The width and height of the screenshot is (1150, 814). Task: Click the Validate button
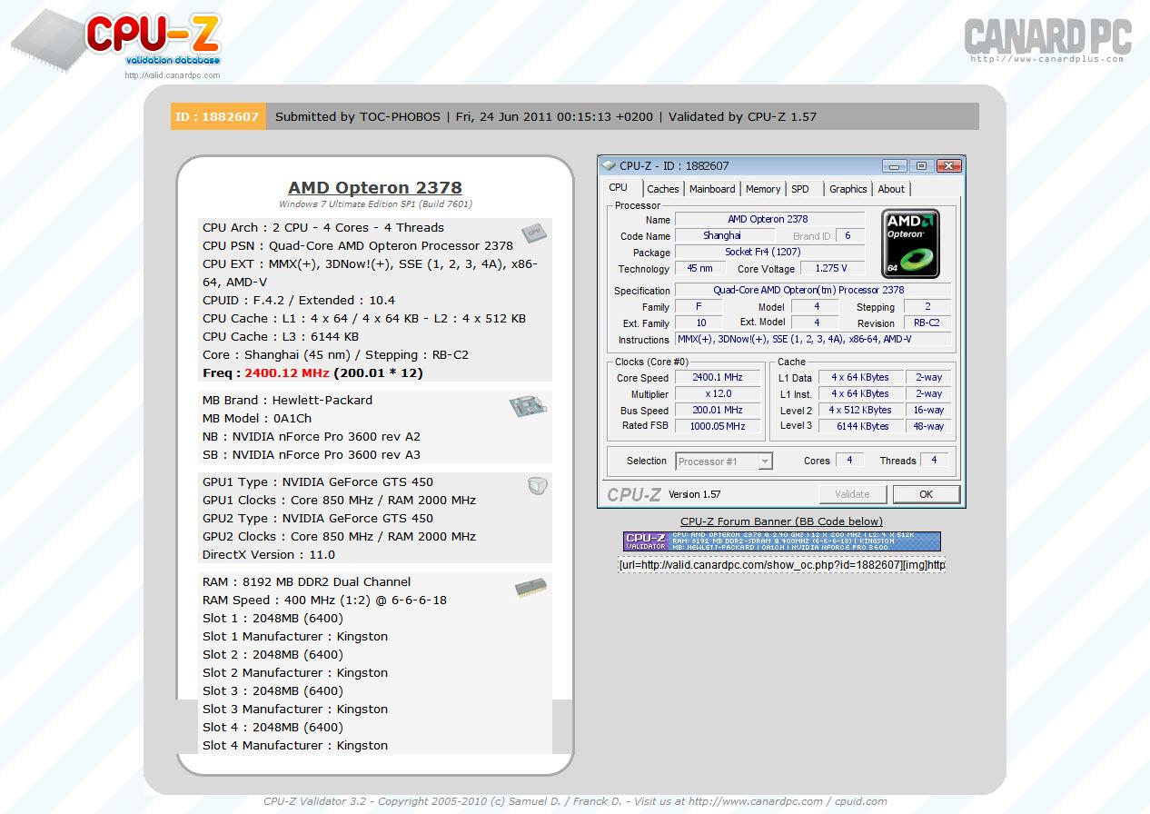pyautogui.click(x=852, y=494)
